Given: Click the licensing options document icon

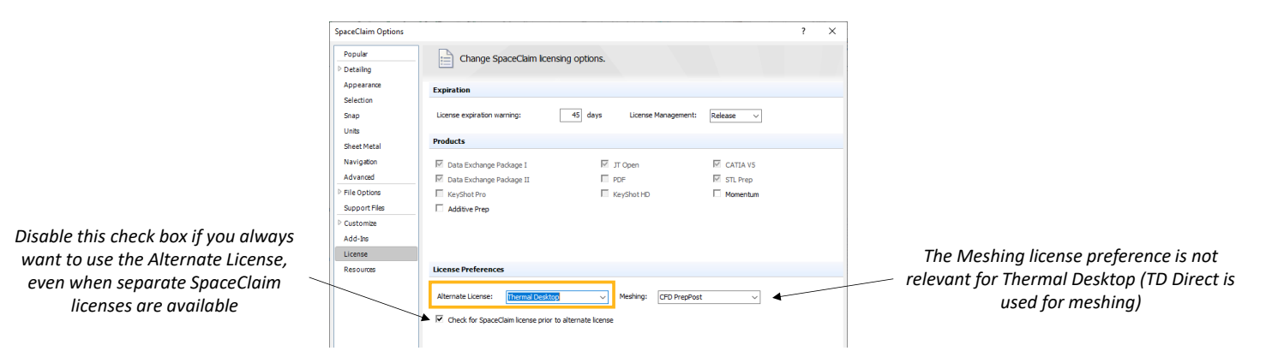Looking at the screenshot, I should (446, 59).
